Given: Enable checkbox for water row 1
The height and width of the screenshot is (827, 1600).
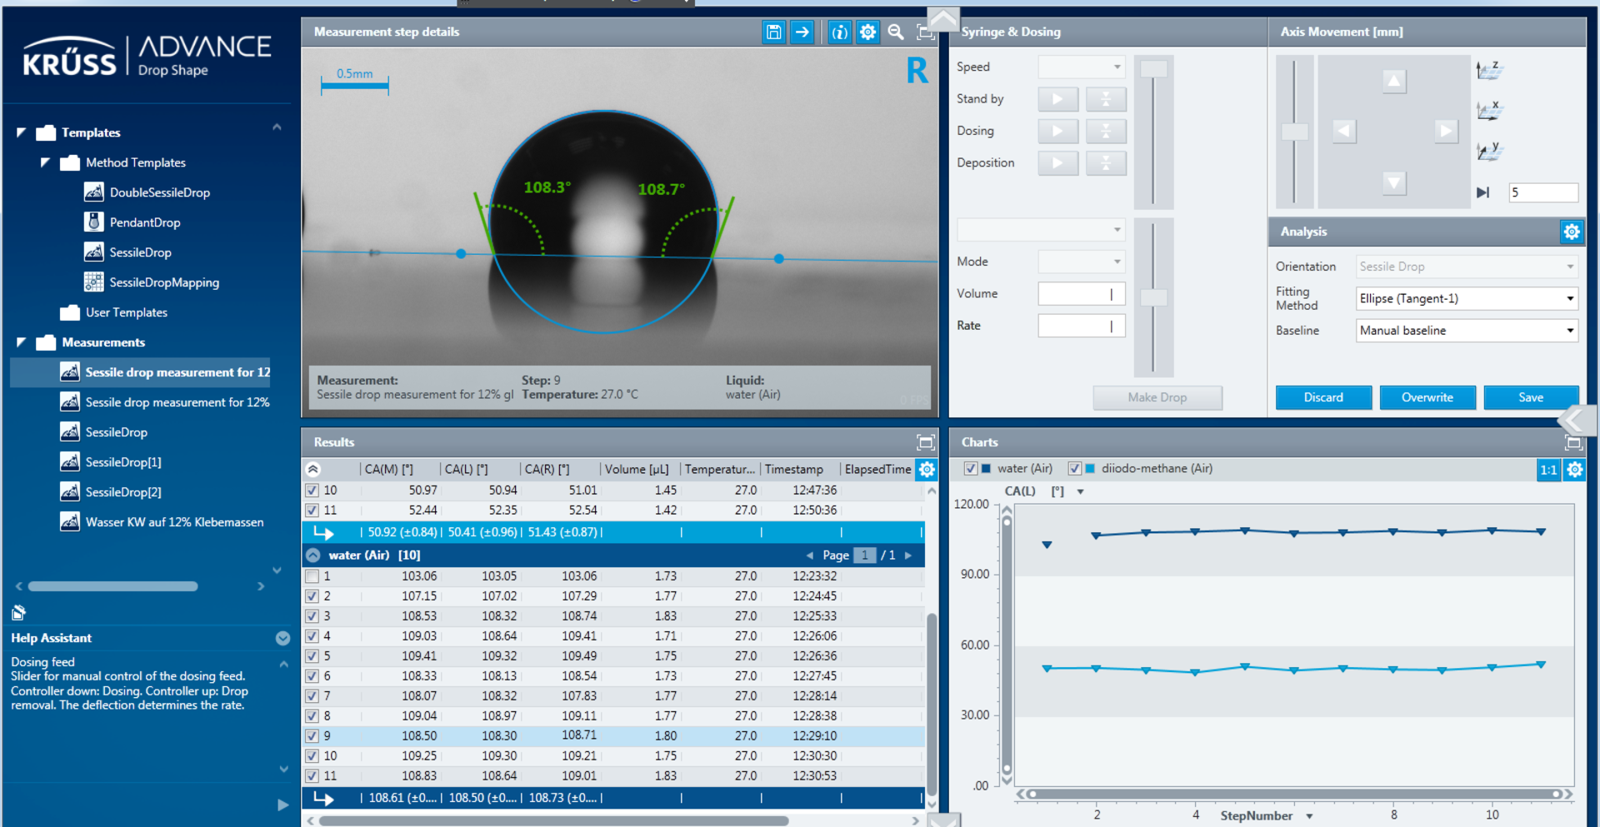Looking at the screenshot, I should (x=312, y=576).
